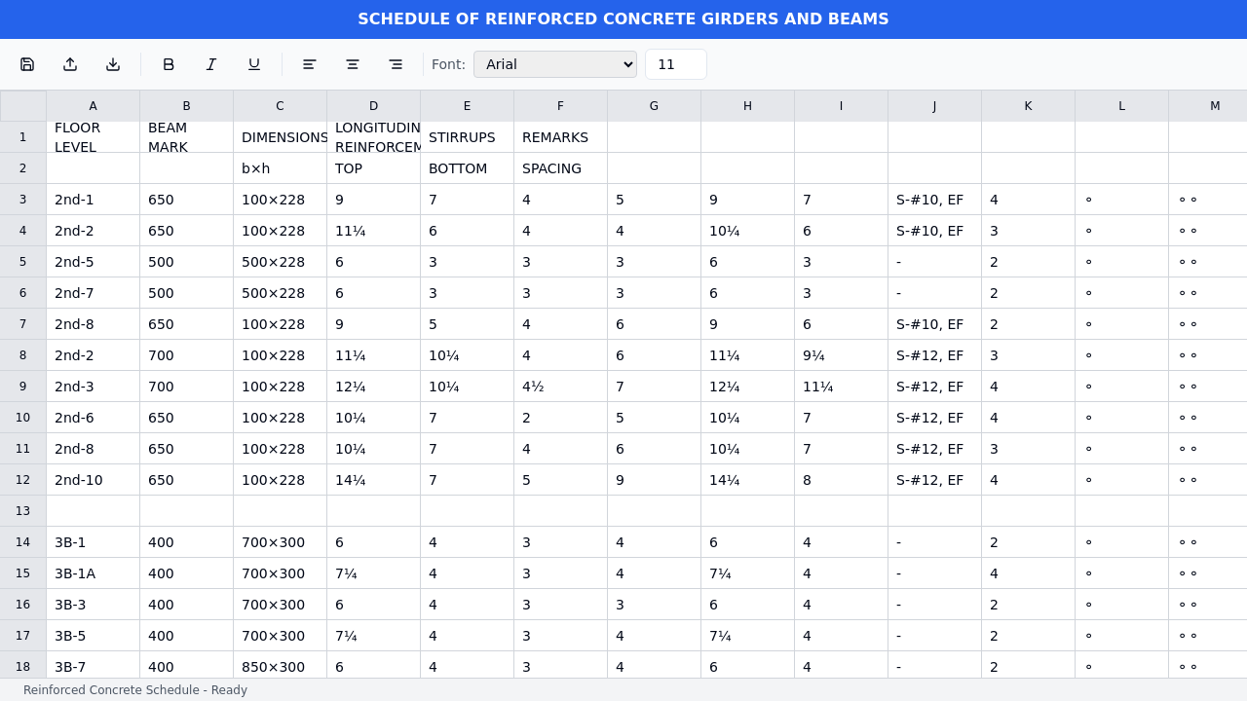Select the right-align icon
Screen dimensions: 1247x701
tap(395, 64)
